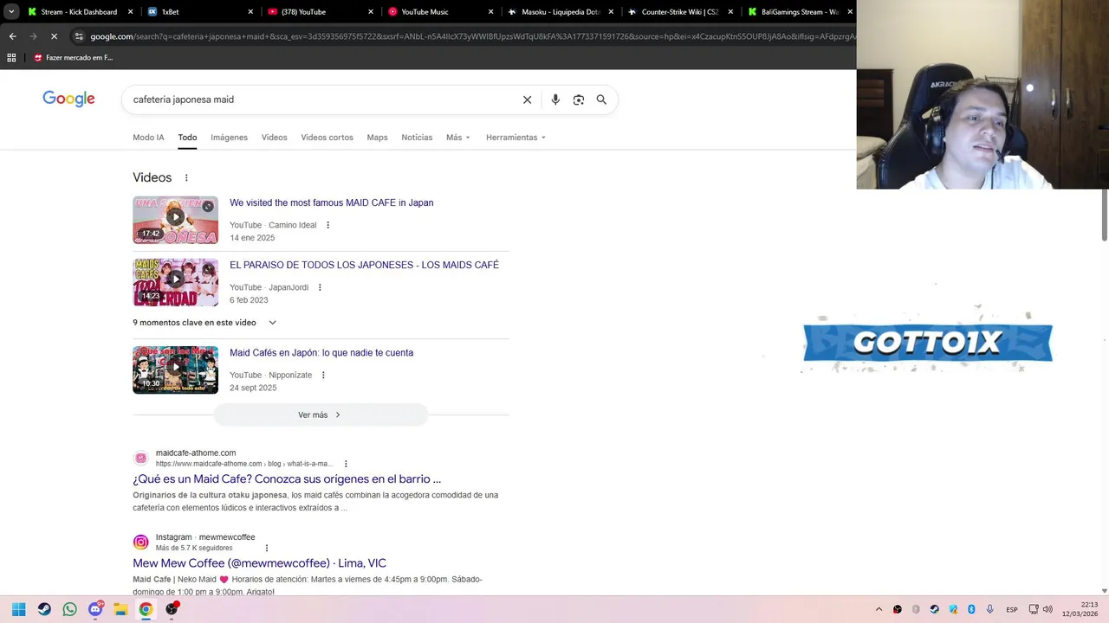Open the Windows Start menu
The image size is (1109, 623).
tap(19, 609)
